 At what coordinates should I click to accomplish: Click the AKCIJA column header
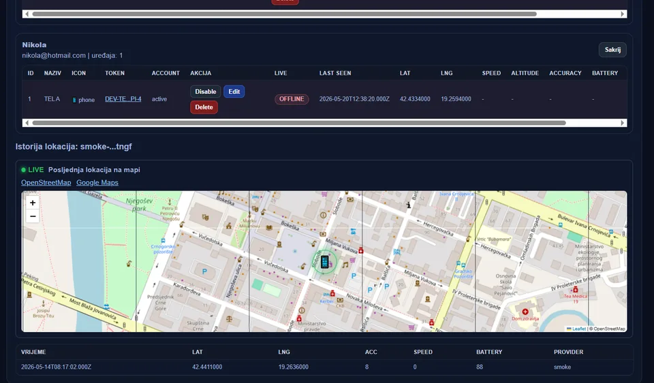200,73
